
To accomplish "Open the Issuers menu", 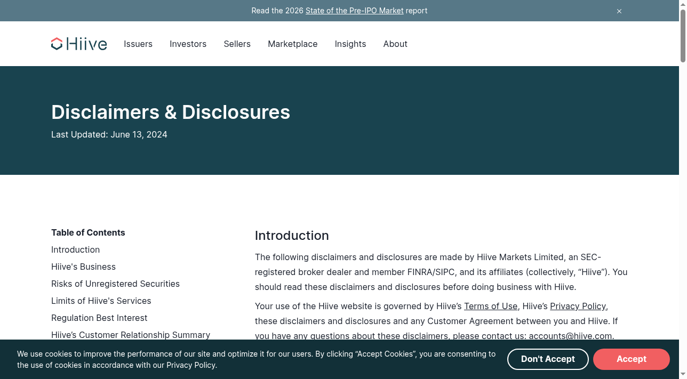I will [138, 44].
